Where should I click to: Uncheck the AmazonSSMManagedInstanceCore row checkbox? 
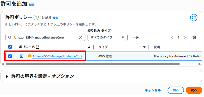point(10,56)
